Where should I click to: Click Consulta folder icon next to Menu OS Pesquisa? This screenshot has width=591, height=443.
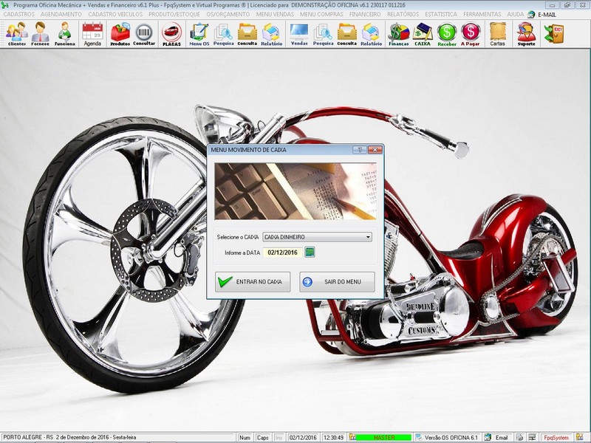coord(247,34)
